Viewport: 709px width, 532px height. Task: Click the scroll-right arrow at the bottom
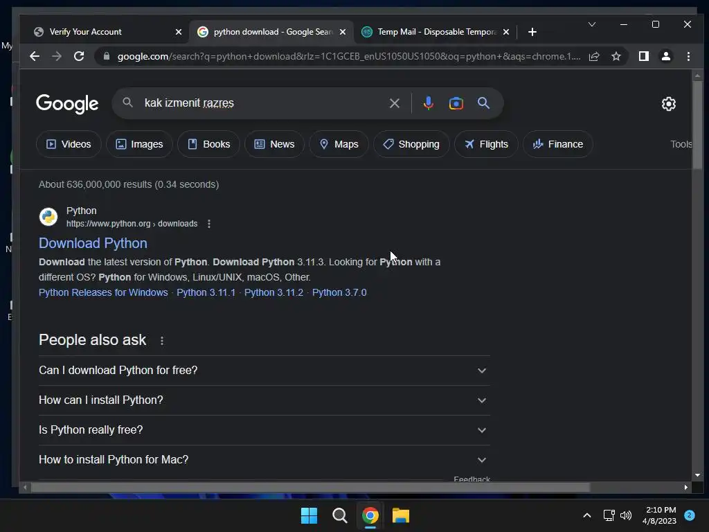686,487
